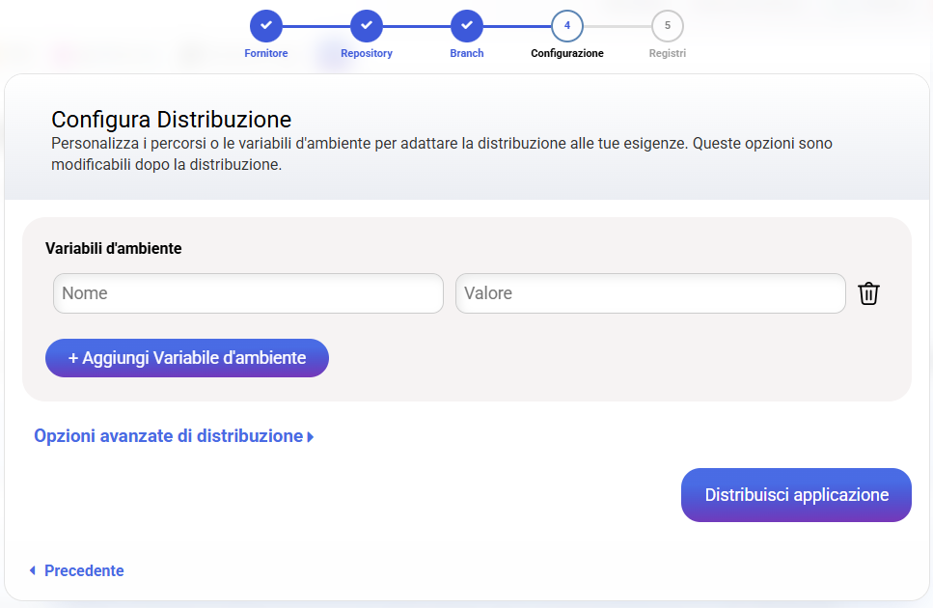Select the step 4 circle indicator
Image resolution: width=933 pixels, height=608 pixels.
point(567,25)
